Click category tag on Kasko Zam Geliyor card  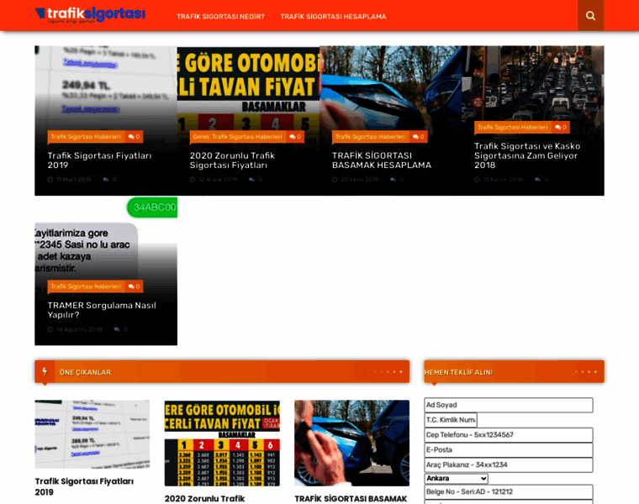pos(513,128)
